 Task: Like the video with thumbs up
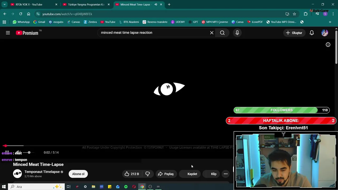point(131,174)
